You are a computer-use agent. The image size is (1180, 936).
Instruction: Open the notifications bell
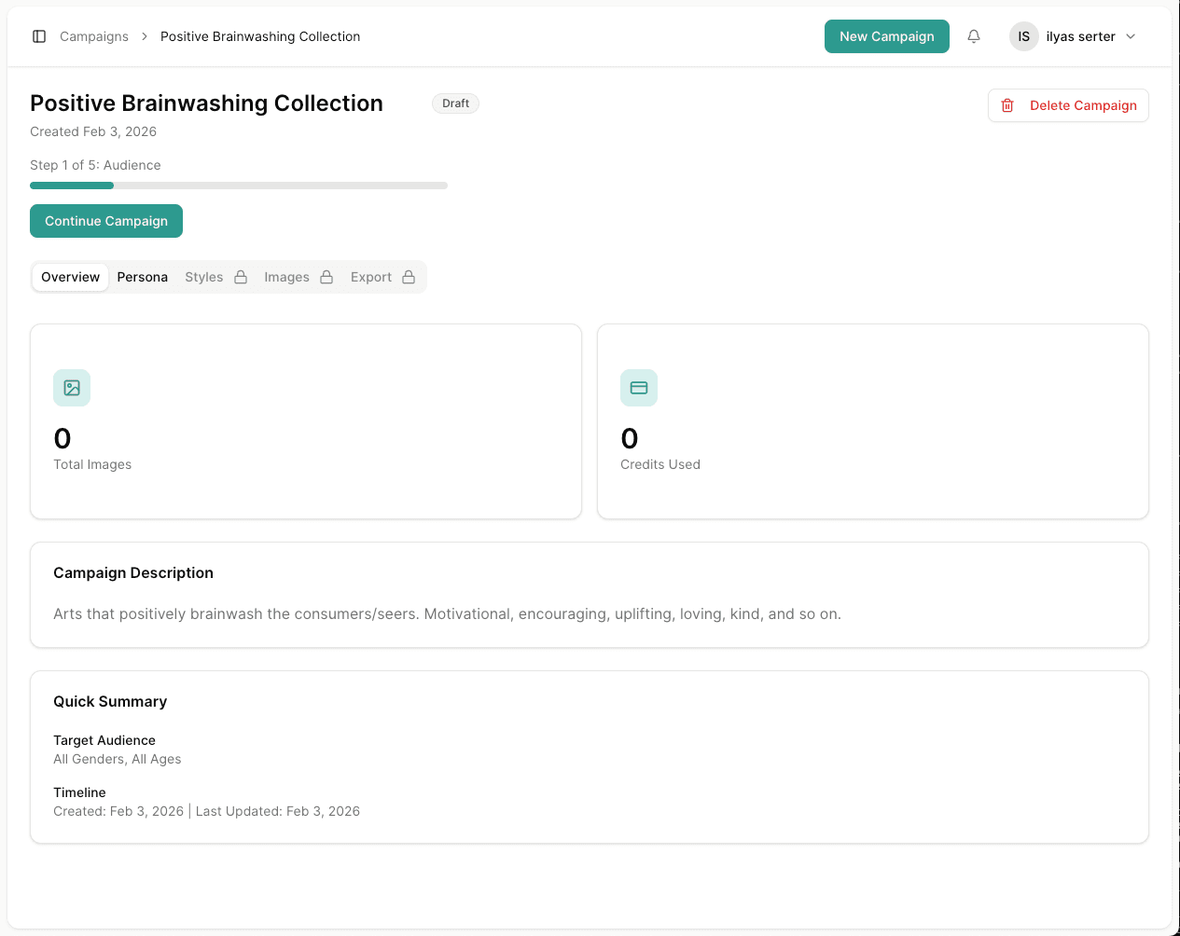coord(974,36)
